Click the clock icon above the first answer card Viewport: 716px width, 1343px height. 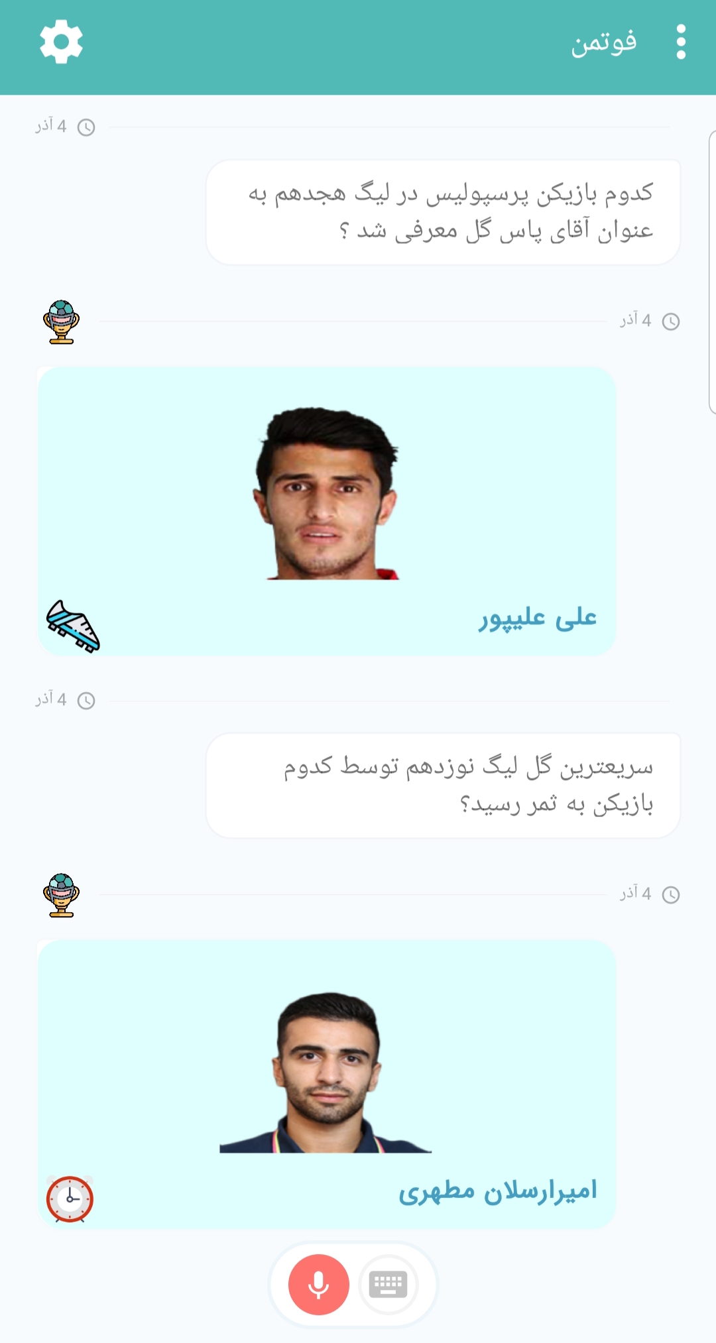(671, 321)
